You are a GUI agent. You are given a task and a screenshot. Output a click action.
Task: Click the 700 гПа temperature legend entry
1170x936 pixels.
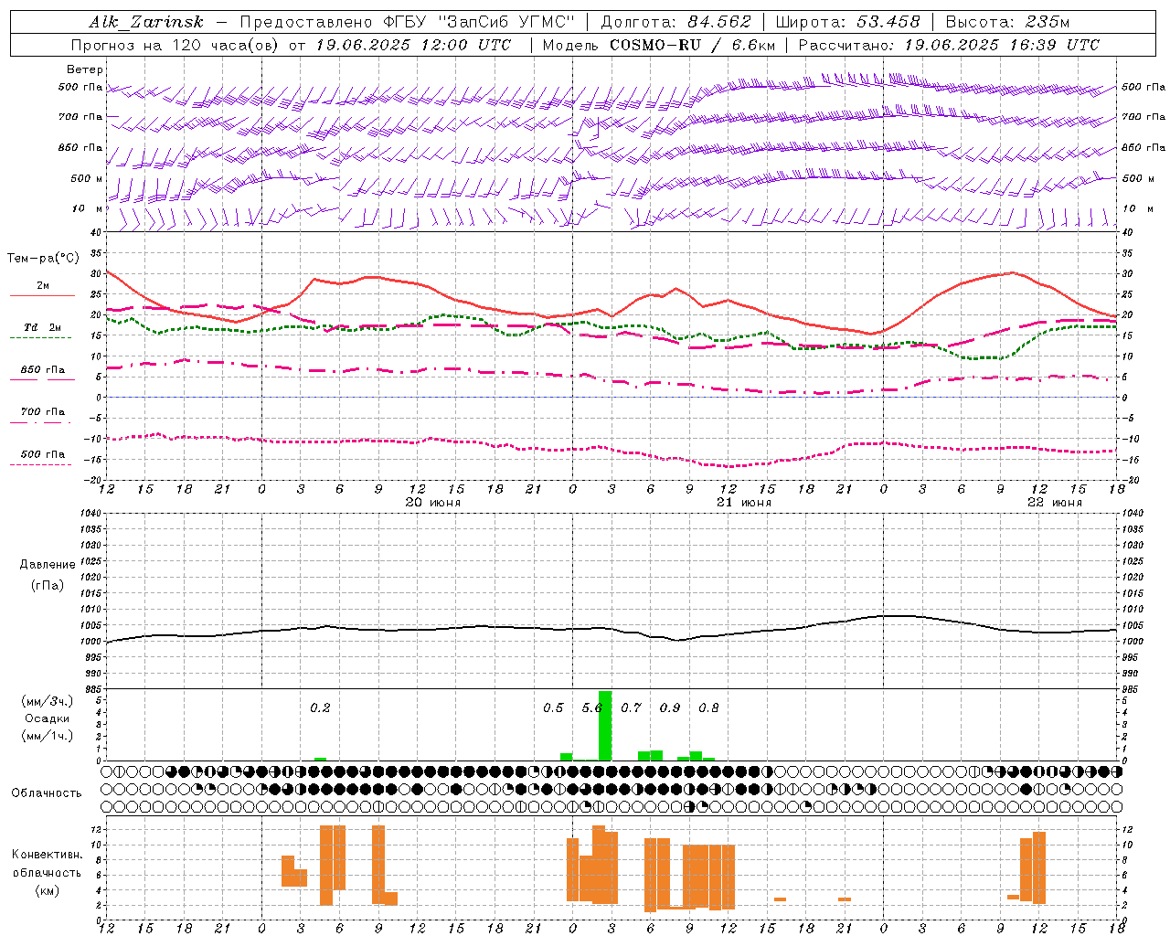(42, 413)
